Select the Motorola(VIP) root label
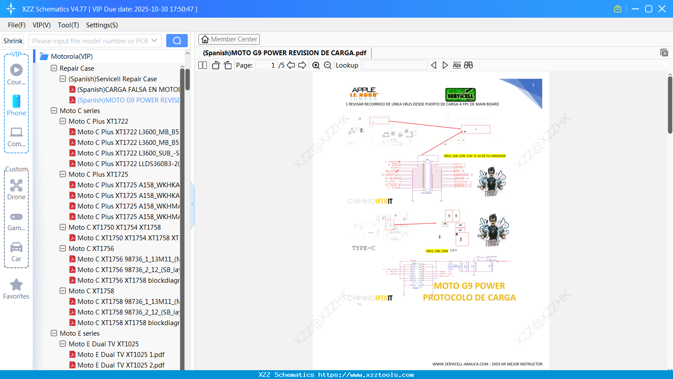This screenshot has height=379, width=673. (x=72, y=57)
